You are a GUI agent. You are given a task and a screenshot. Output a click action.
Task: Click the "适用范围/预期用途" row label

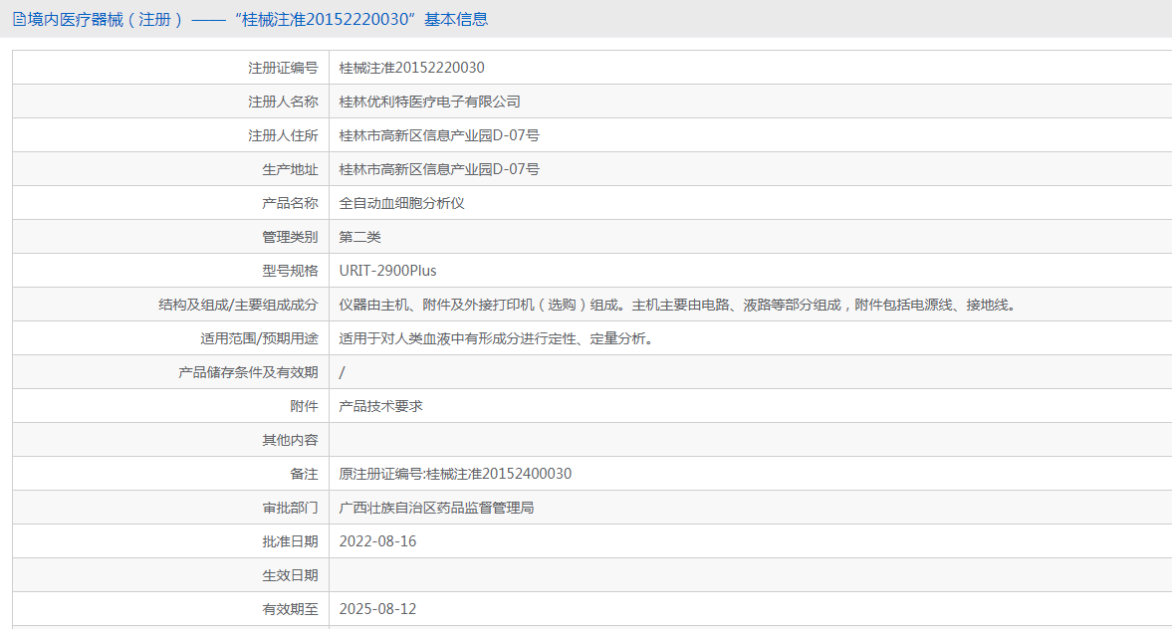tap(259, 338)
